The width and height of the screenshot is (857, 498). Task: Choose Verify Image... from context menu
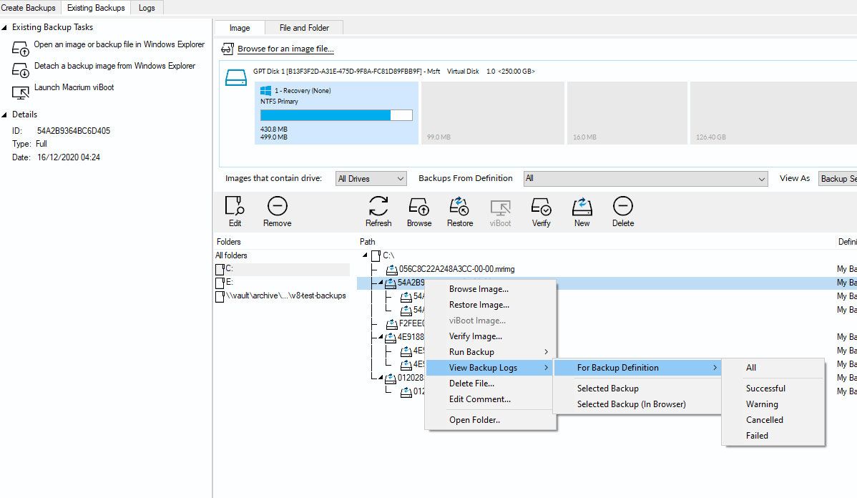491,337
